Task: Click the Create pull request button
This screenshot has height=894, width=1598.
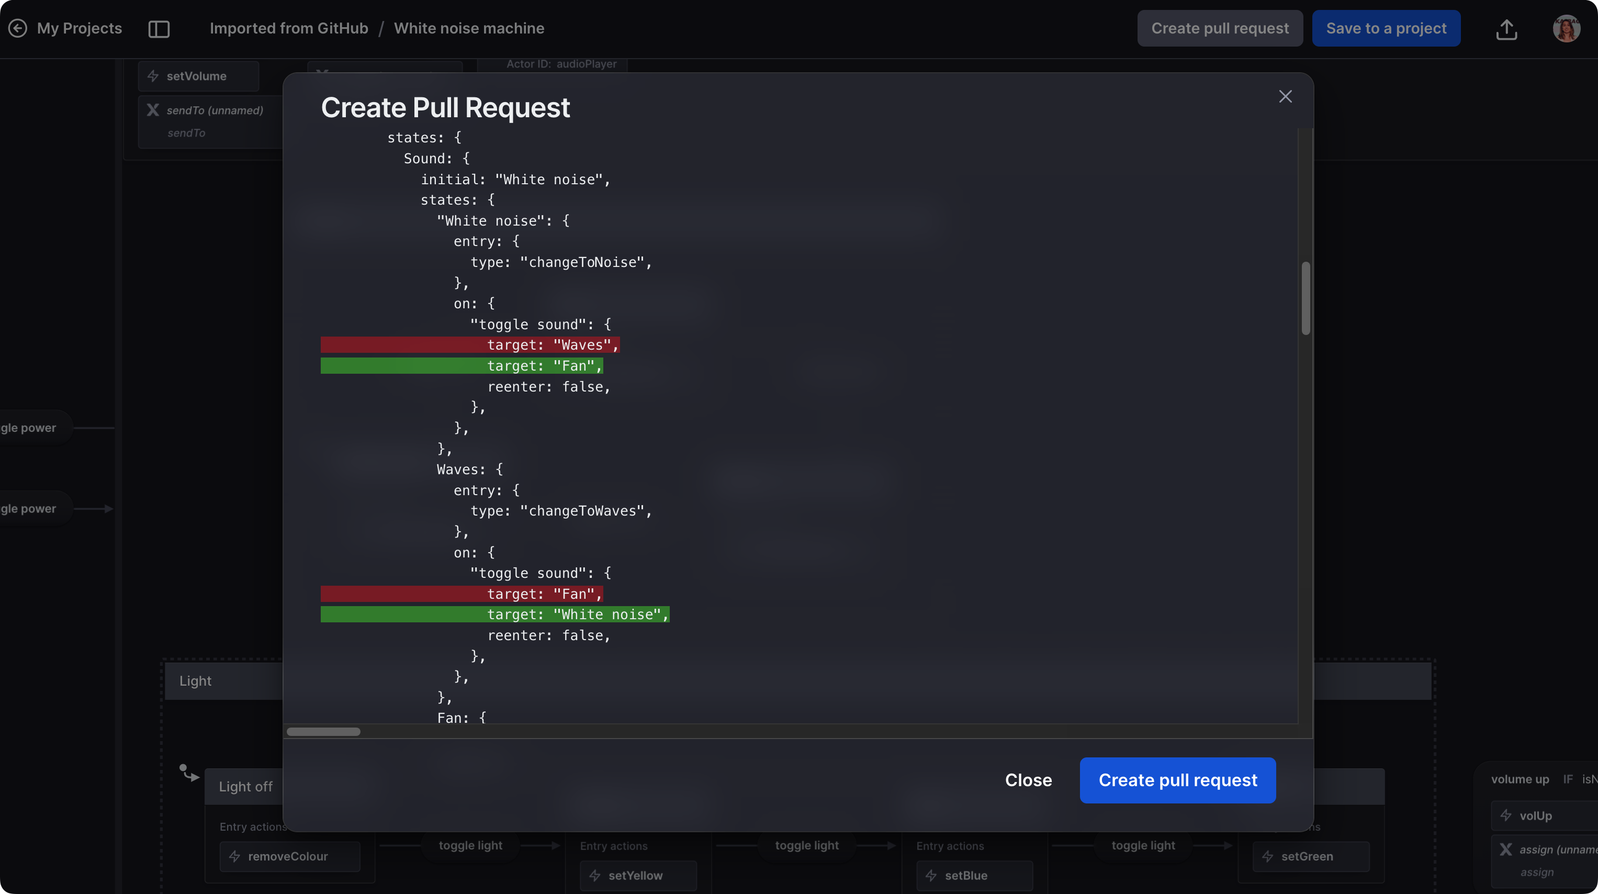Action: (x=1178, y=780)
